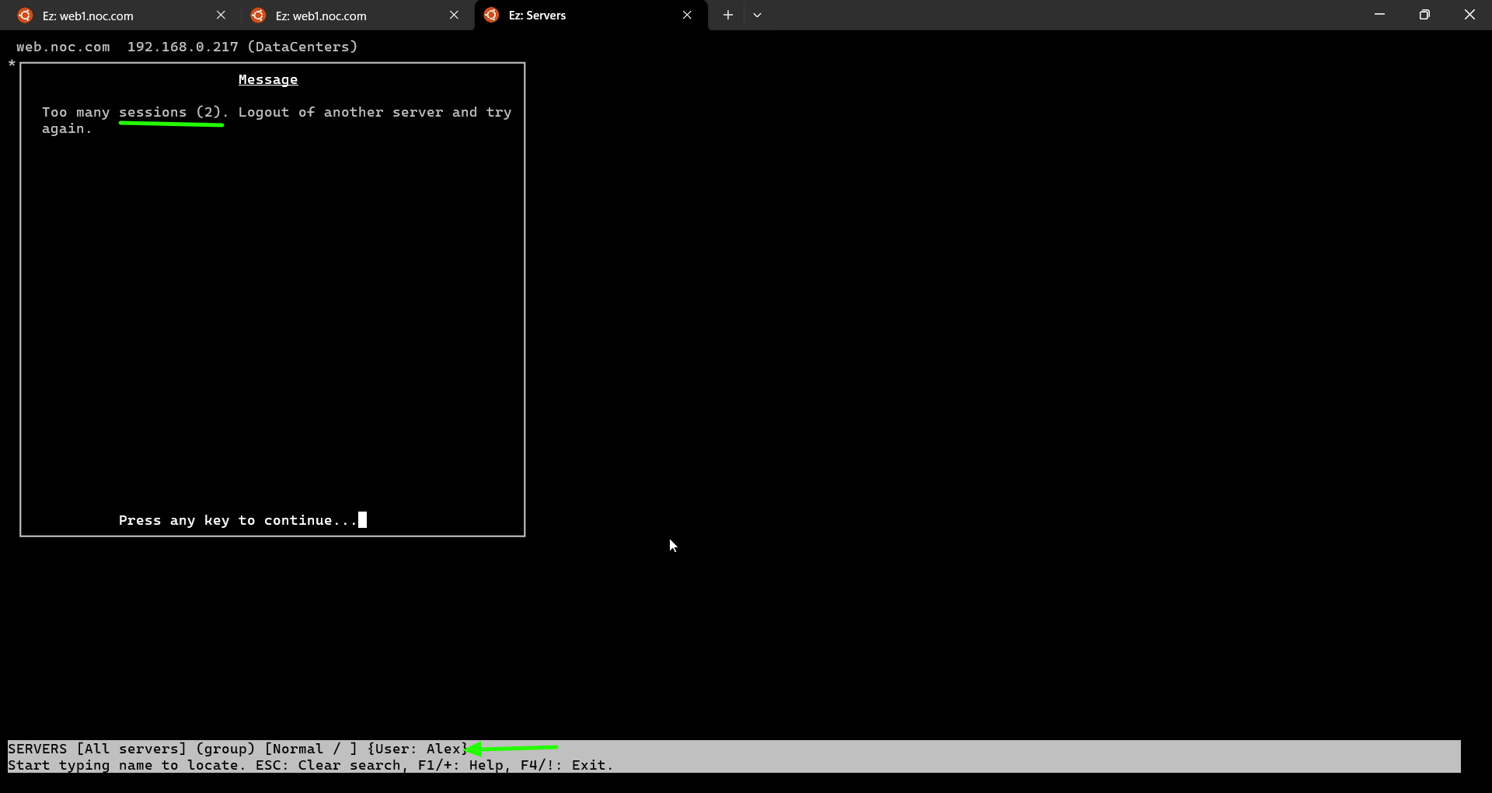This screenshot has height=793, width=1492.
Task: Close the terminal window
Action: pyautogui.click(x=1469, y=15)
